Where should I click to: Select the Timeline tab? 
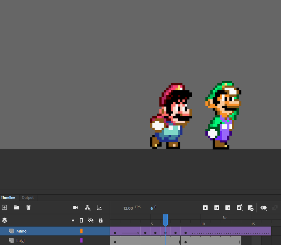[x=8, y=198]
